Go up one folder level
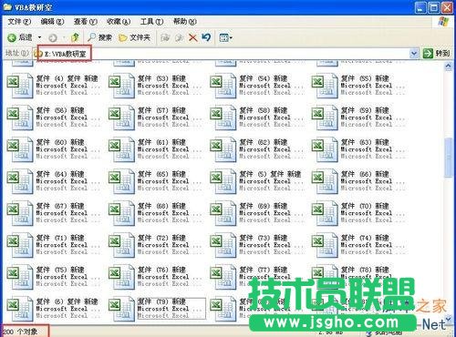 75,37
